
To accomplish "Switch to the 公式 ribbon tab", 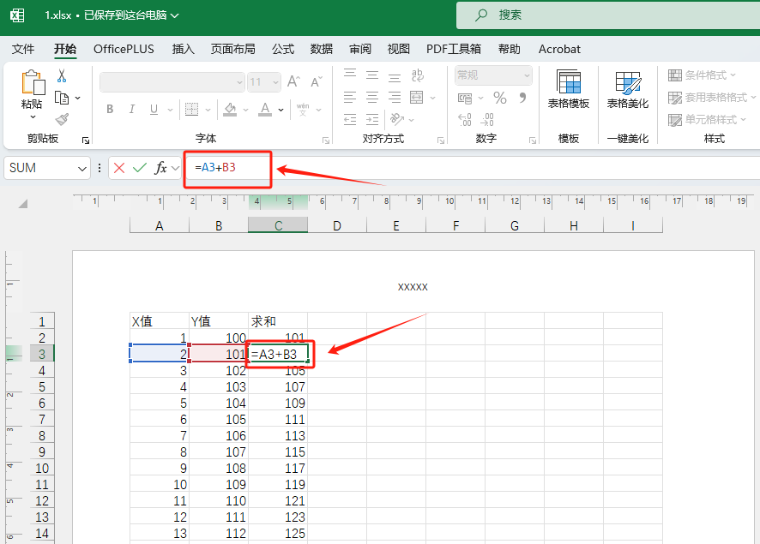I will click(283, 49).
